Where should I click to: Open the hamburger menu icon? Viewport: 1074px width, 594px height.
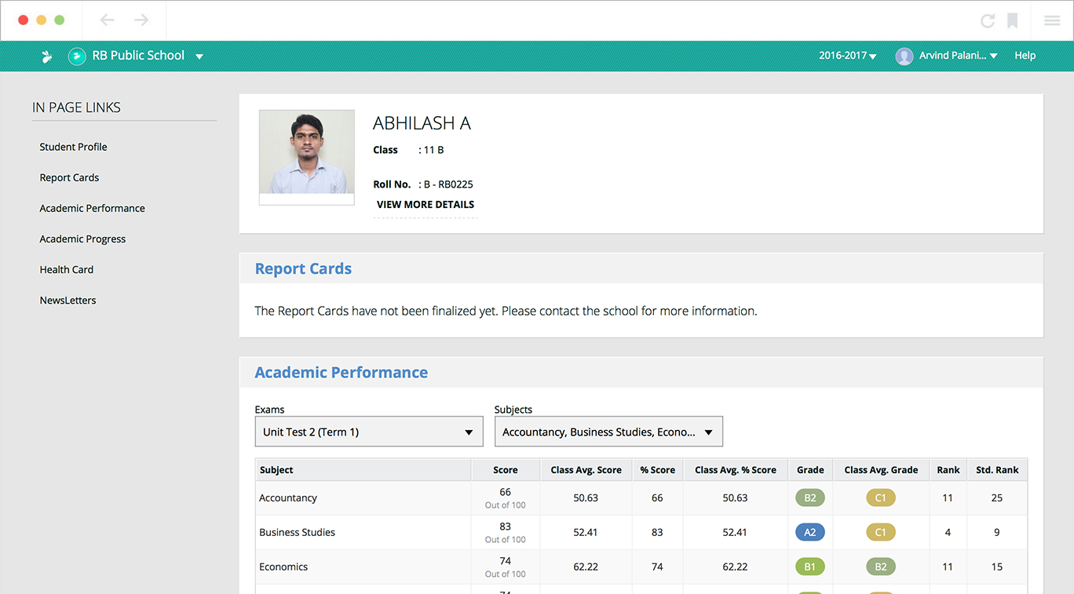1052,21
